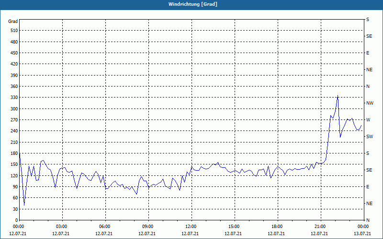Select the 60 degree axis label
Viewport: 383px width, 239px height.
(x=15, y=198)
